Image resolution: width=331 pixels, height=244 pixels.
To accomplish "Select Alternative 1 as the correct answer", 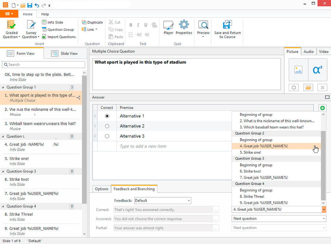I will coord(107,116).
